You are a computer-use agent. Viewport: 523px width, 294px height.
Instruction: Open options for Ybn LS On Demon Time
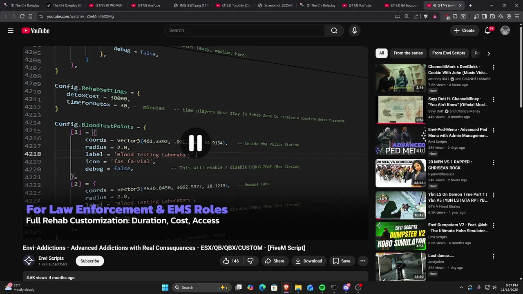(493, 195)
